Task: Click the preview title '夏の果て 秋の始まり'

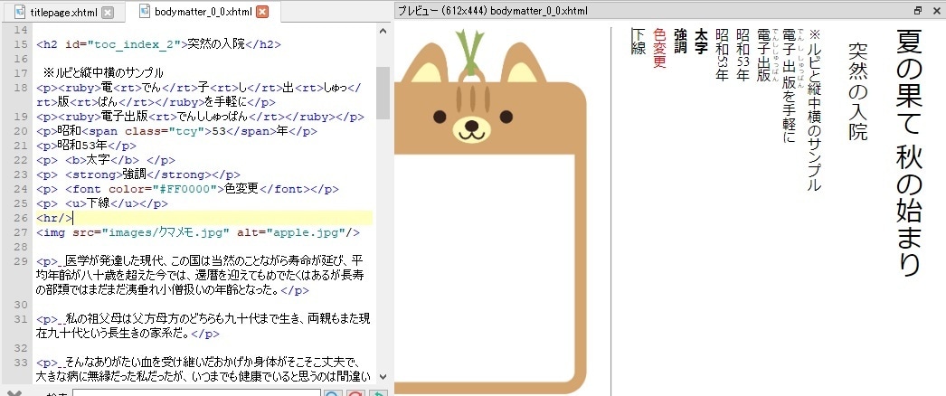Action: pos(909,154)
